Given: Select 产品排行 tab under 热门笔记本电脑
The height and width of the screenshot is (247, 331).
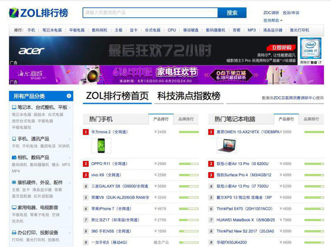Looking at the screenshot, I should pyautogui.click(x=286, y=119).
